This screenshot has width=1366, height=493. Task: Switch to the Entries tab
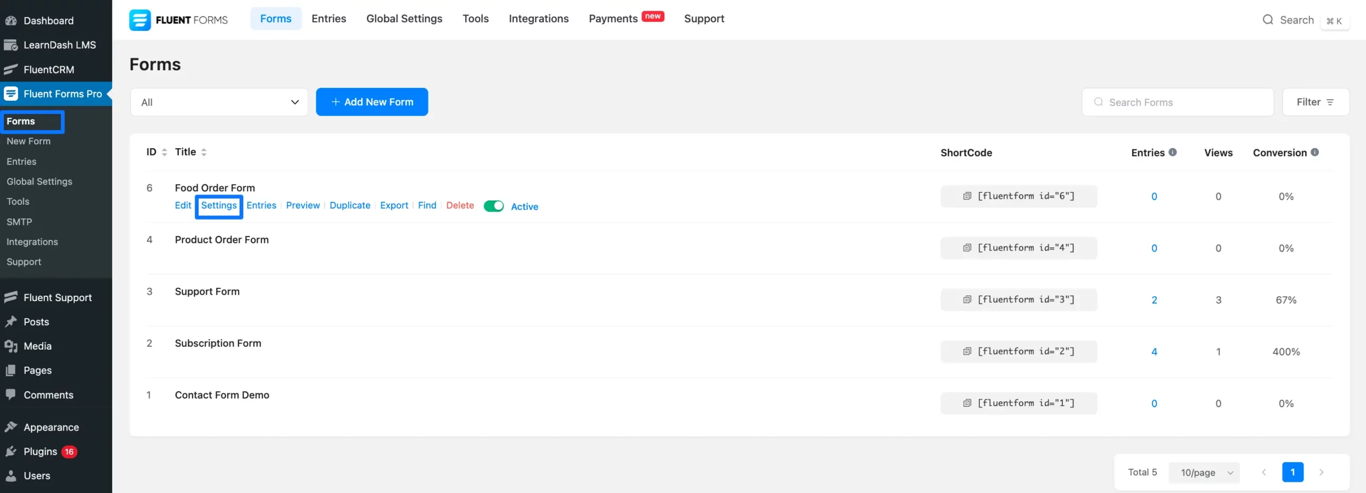pyautogui.click(x=328, y=18)
